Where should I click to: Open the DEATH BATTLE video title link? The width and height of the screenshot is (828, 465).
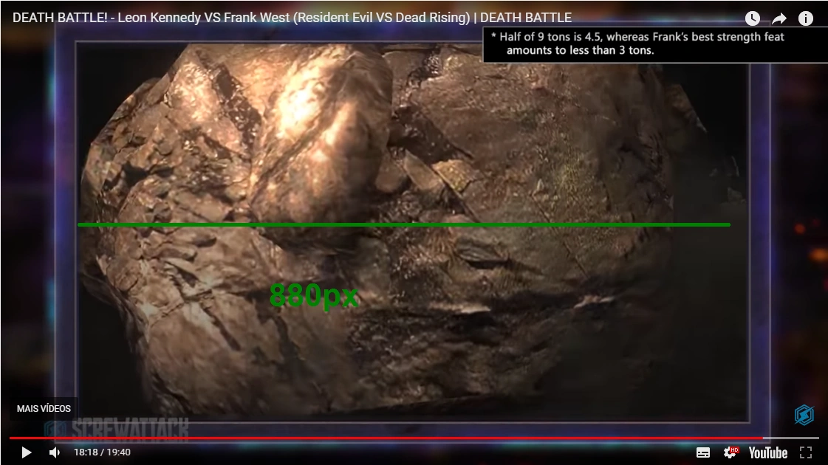[292, 18]
